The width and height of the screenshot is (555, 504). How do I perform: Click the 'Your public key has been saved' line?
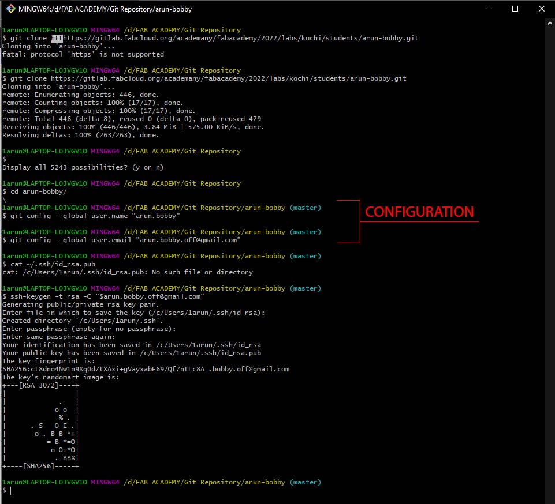[x=132, y=353]
